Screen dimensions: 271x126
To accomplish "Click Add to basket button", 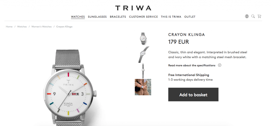I will click(193, 94).
